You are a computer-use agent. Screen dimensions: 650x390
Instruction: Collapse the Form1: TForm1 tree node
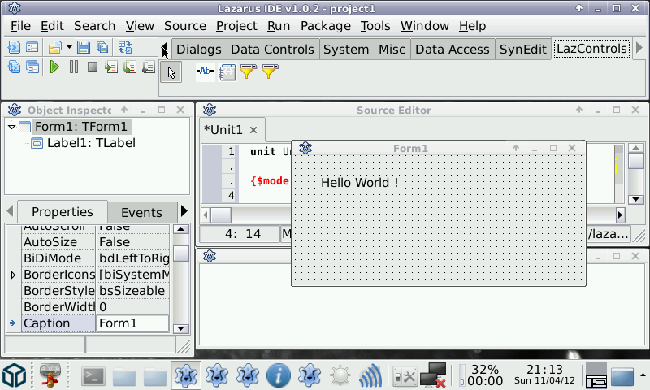tap(11, 127)
